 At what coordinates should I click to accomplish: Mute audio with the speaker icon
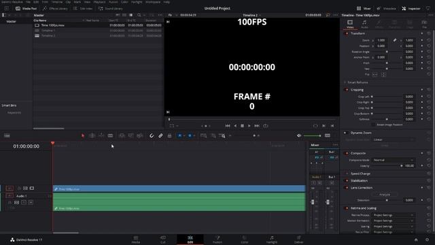(299, 135)
